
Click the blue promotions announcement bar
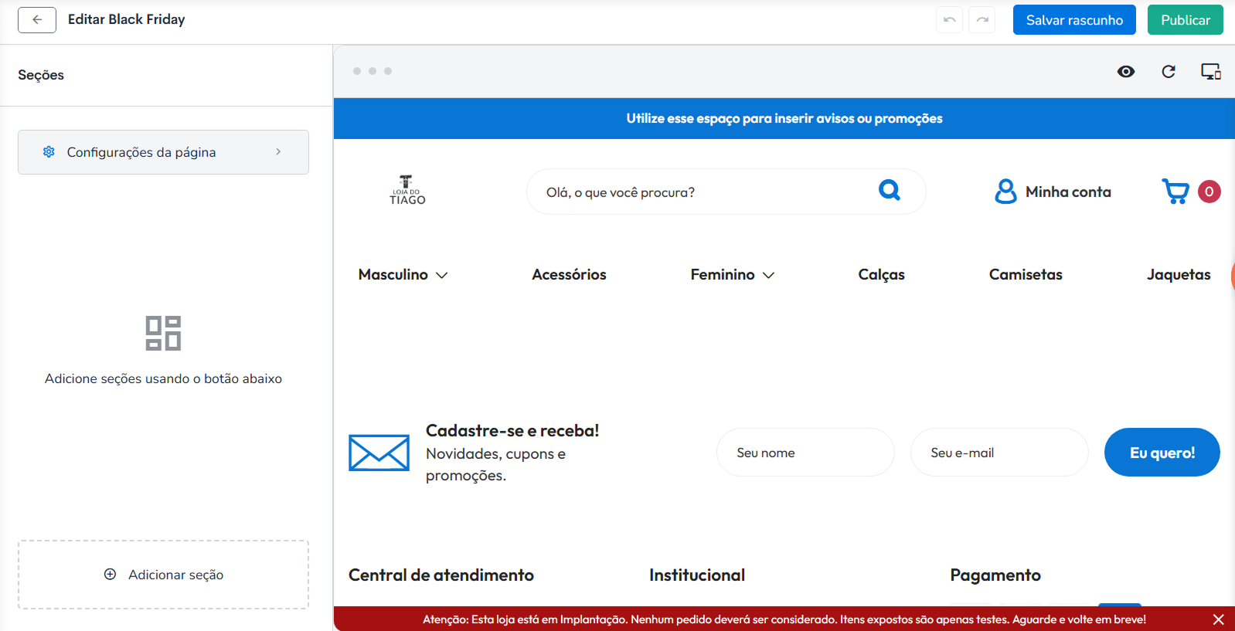tap(784, 118)
